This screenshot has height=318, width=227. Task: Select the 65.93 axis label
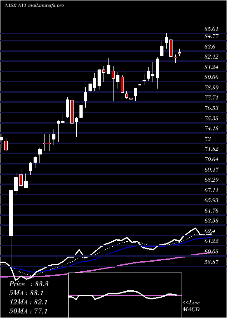(x=212, y=200)
